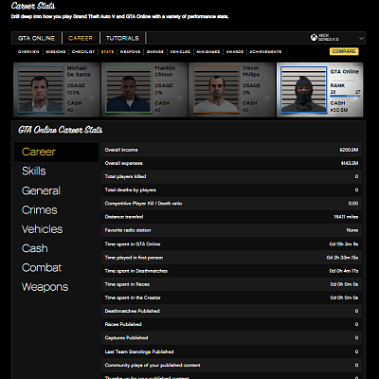The width and height of the screenshot is (379, 379).
Task: Open the OVERVIEW sub-navigation link
Action: pyautogui.click(x=28, y=52)
